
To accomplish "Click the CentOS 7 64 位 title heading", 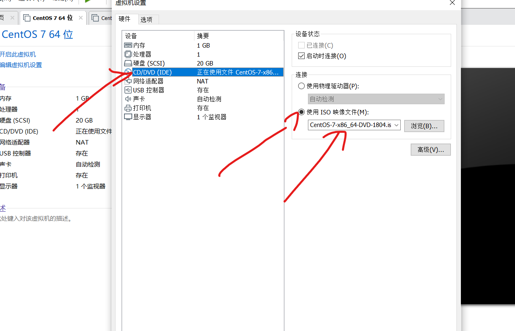I will 37,35.
